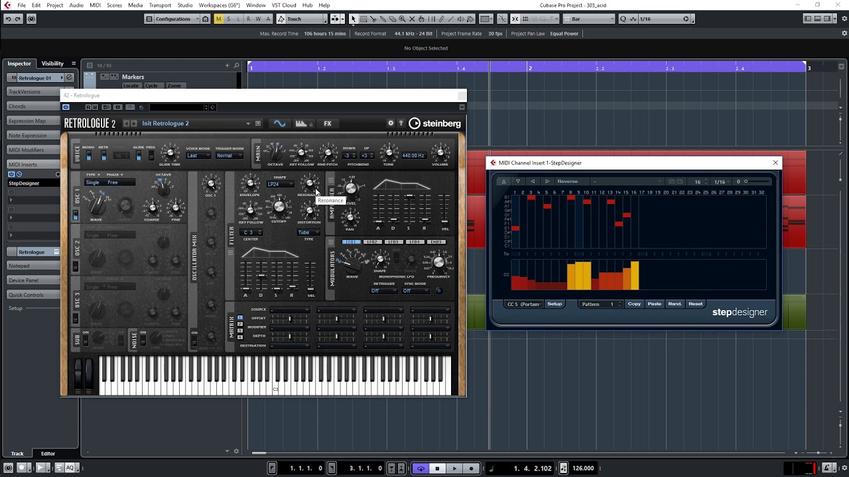Open the Retrologue 01 edit instrument icon
Viewport: 849px width, 477px height.
[x=69, y=78]
